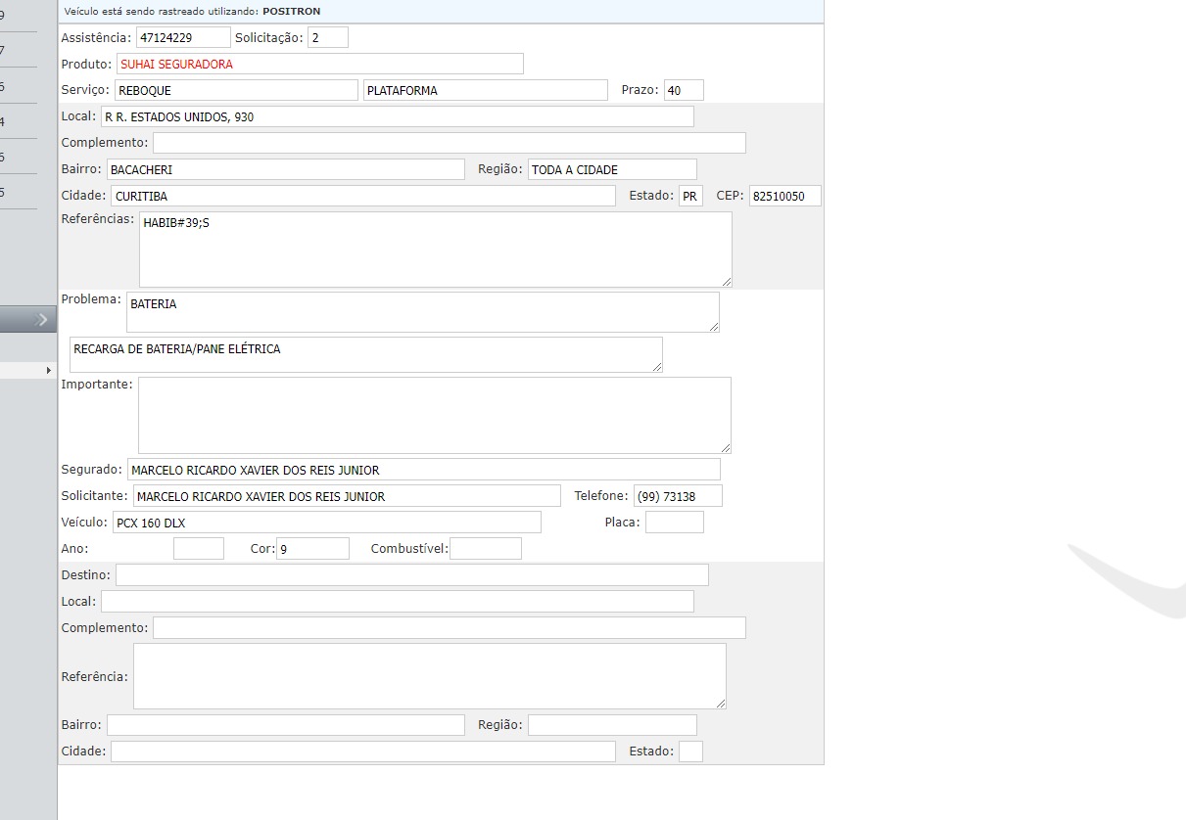Expand the sidebar with the double-chevron arrow
The height and width of the screenshot is (820, 1186).
click(x=42, y=319)
